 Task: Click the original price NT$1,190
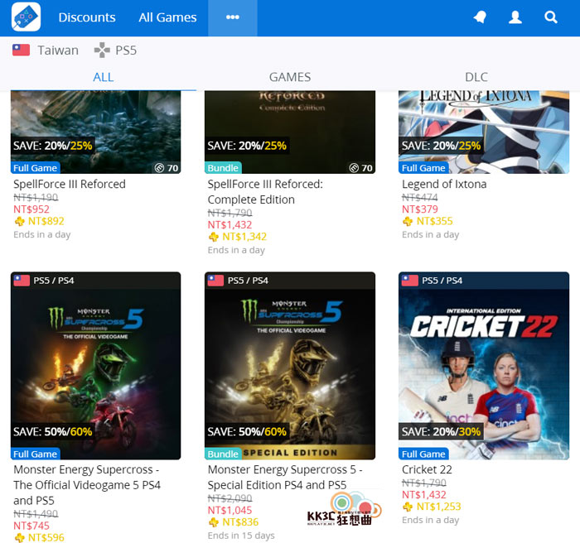point(36,197)
